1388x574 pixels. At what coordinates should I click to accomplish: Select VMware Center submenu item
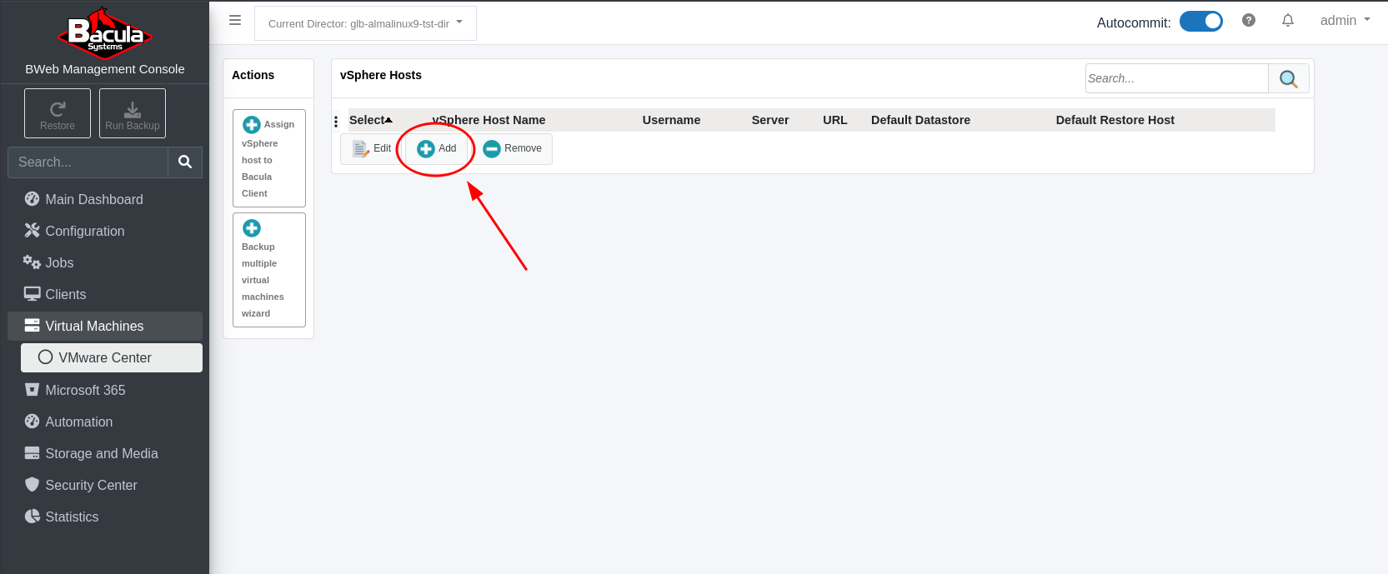pyautogui.click(x=112, y=357)
